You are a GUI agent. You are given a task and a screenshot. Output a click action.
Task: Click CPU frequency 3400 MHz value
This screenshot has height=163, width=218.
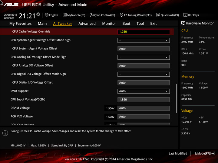pos(187,42)
